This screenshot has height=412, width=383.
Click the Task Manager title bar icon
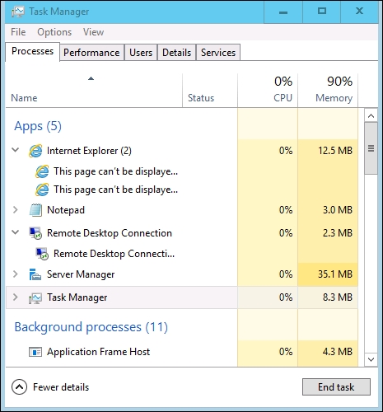pos(18,12)
